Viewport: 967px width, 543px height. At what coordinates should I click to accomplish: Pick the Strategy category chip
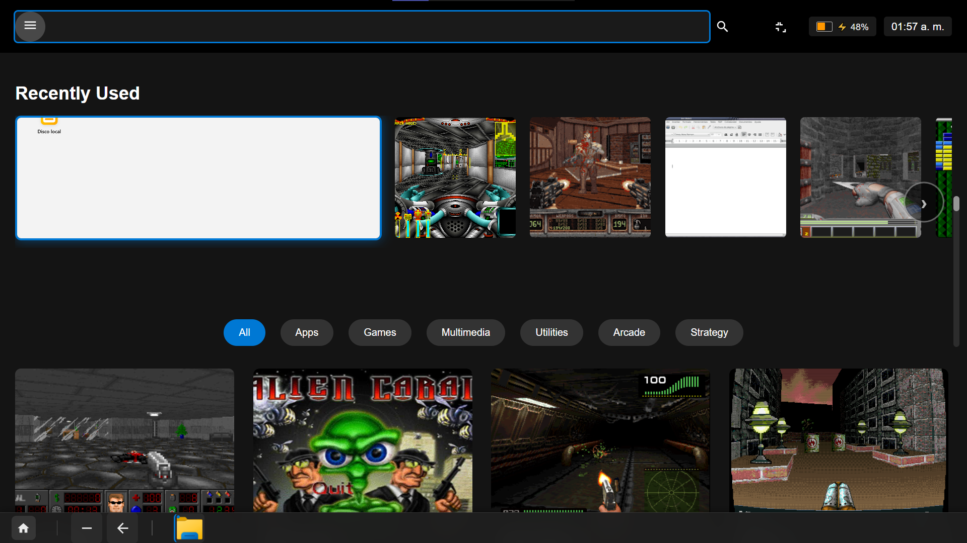pos(709,332)
